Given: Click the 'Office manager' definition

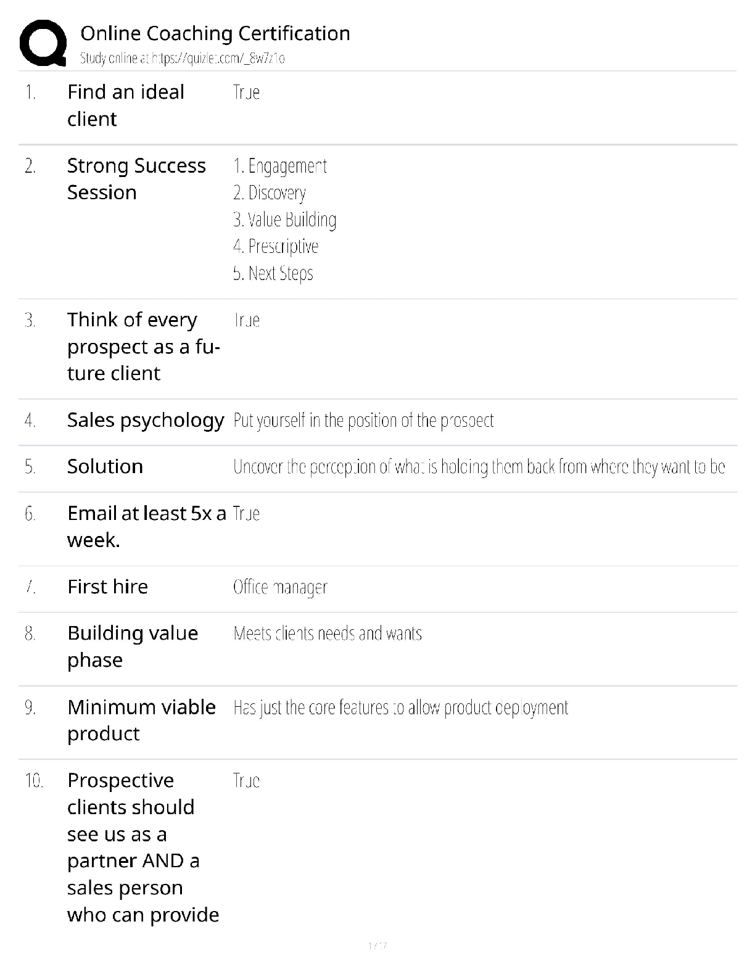Looking at the screenshot, I should tap(280, 587).
